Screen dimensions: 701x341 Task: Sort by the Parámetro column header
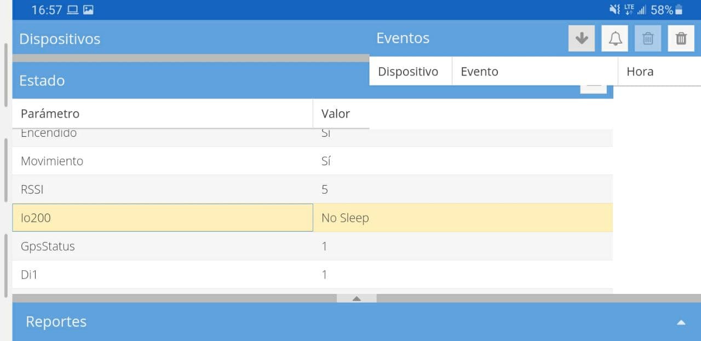click(x=162, y=113)
